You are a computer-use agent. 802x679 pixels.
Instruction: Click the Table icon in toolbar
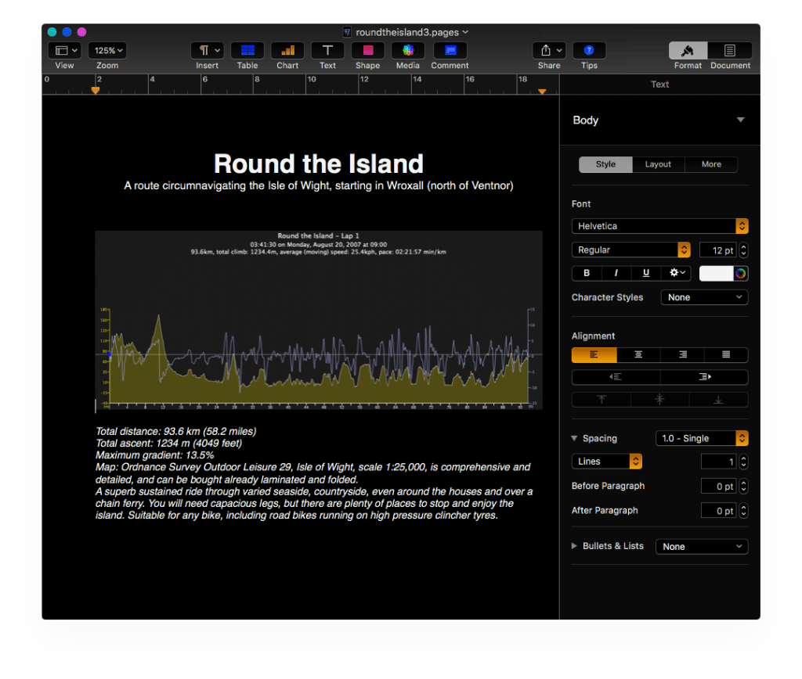point(247,51)
